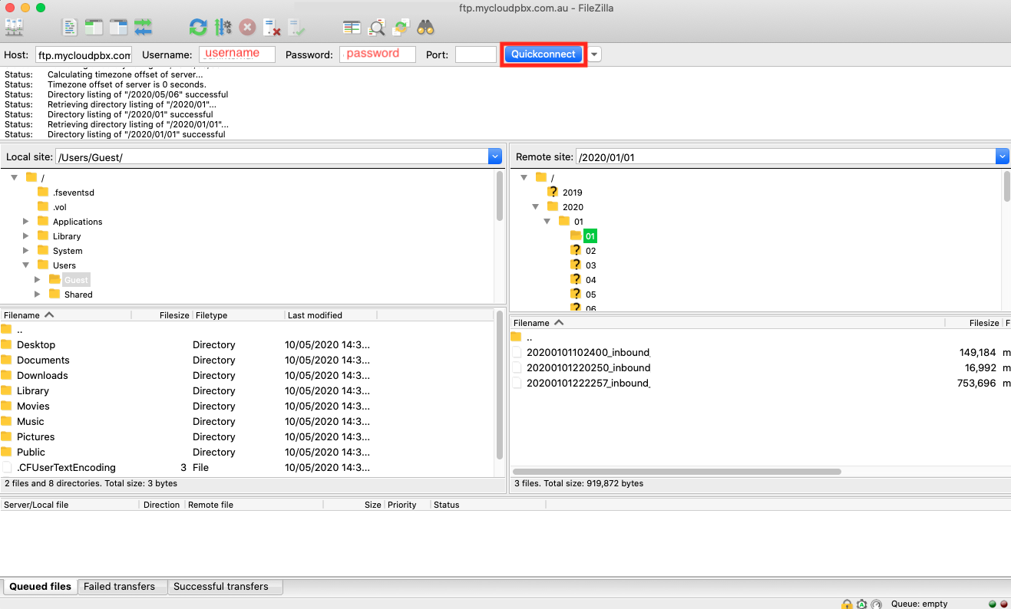Toggle the local directory tree icon
Image resolution: width=1011 pixels, height=609 pixels.
click(94, 28)
